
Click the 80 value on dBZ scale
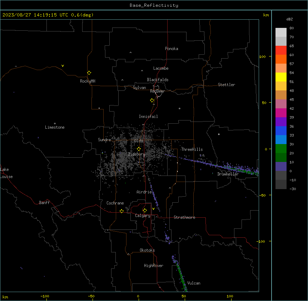pyautogui.click(x=292, y=28)
